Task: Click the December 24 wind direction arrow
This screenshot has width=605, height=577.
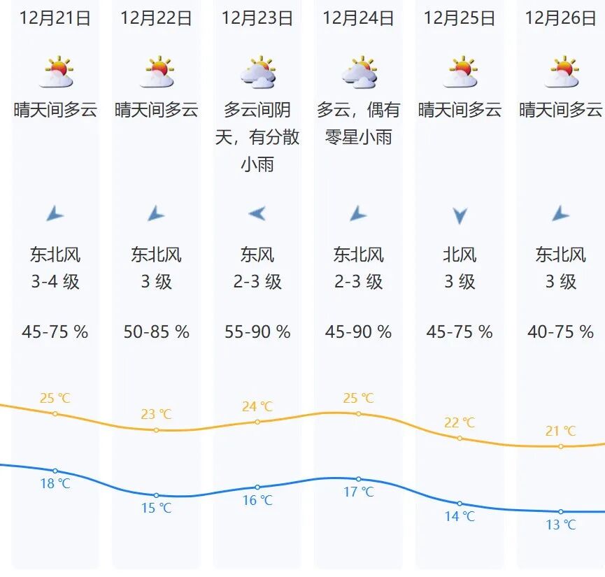Action: pyautogui.click(x=359, y=214)
